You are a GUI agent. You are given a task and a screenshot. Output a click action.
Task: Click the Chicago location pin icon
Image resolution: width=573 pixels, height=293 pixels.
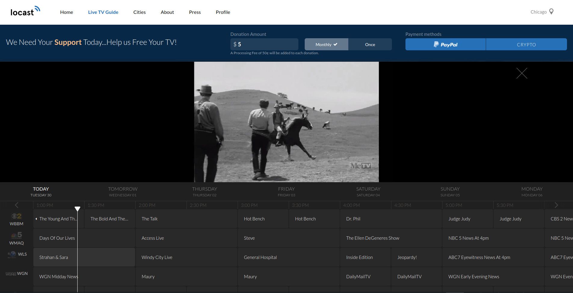coord(551,12)
